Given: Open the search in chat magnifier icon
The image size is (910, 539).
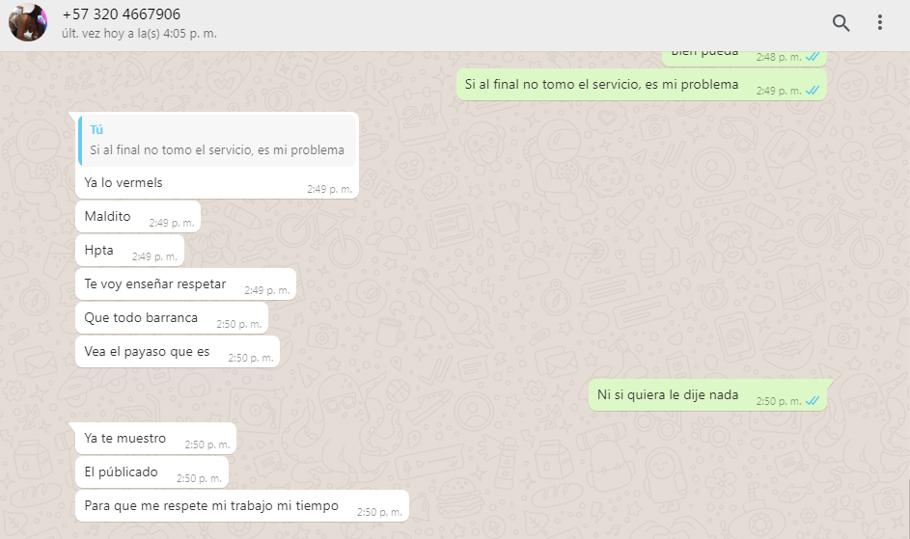Looking at the screenshot, I should [841, 22].
